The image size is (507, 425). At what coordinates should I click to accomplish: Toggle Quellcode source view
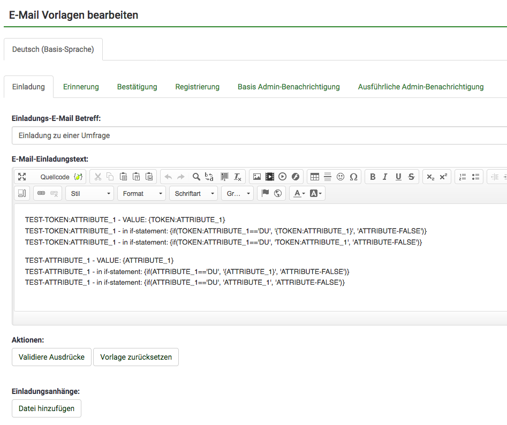[55, 177]
